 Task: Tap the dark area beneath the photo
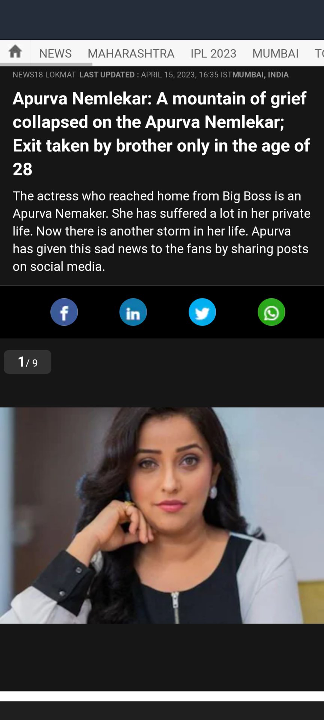pos(162,657)
